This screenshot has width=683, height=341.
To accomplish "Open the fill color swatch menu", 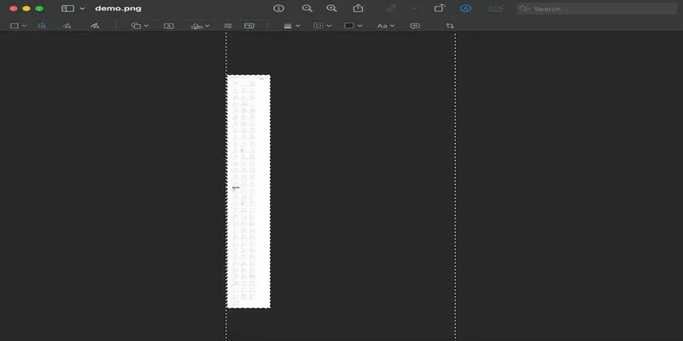I will [x=353, y=26].
